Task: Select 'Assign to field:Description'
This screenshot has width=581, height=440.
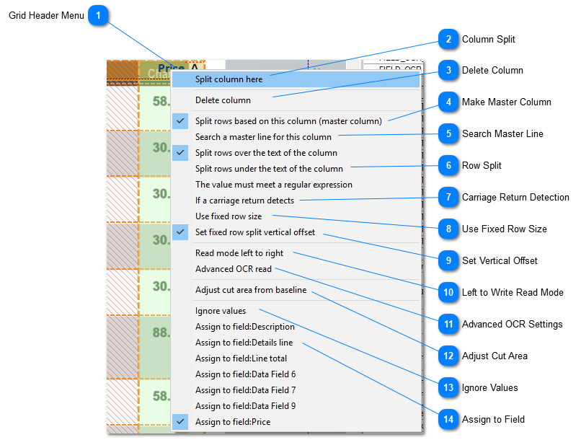Action: coord(296,327)
